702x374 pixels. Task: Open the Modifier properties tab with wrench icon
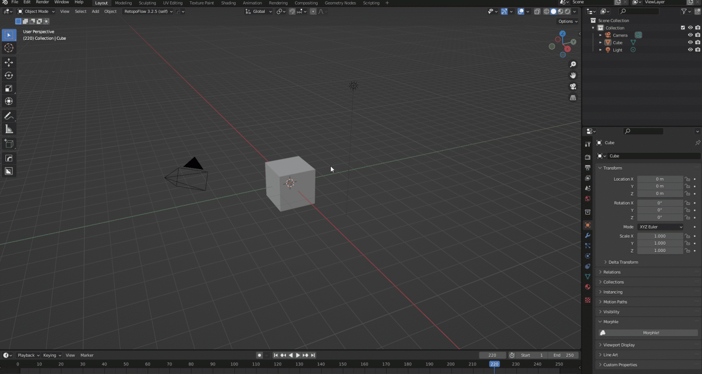[x=588, y=235]
